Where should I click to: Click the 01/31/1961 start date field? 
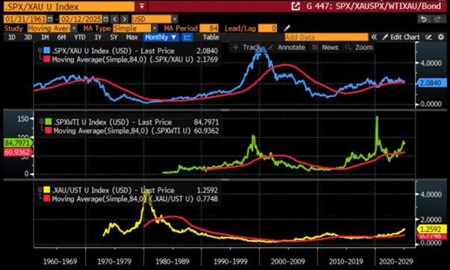[x=25, y=19]
